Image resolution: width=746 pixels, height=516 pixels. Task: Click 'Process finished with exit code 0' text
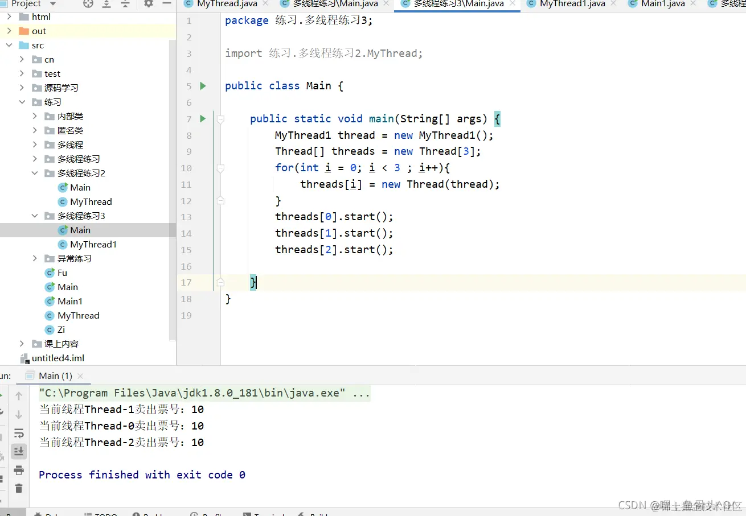coord(142,475)
